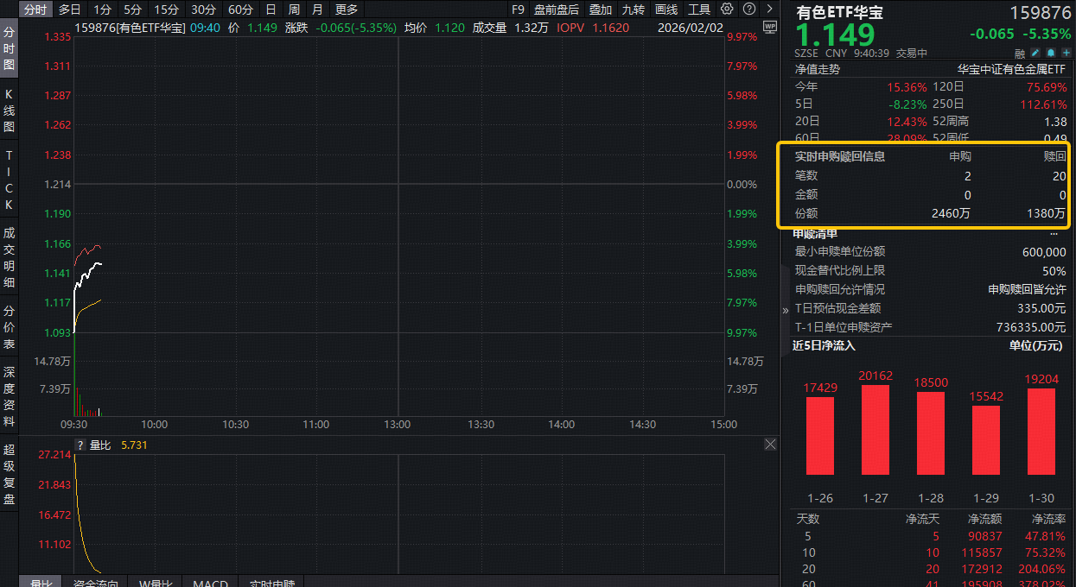
Task: Select the 资金流向 indicator tab
Action: point(97,584)
